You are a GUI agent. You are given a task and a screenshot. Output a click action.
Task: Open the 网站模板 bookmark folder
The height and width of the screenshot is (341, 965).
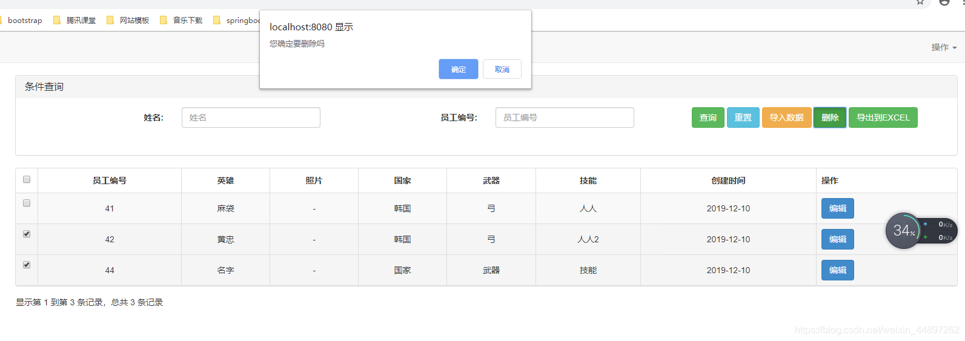(128, 20)
